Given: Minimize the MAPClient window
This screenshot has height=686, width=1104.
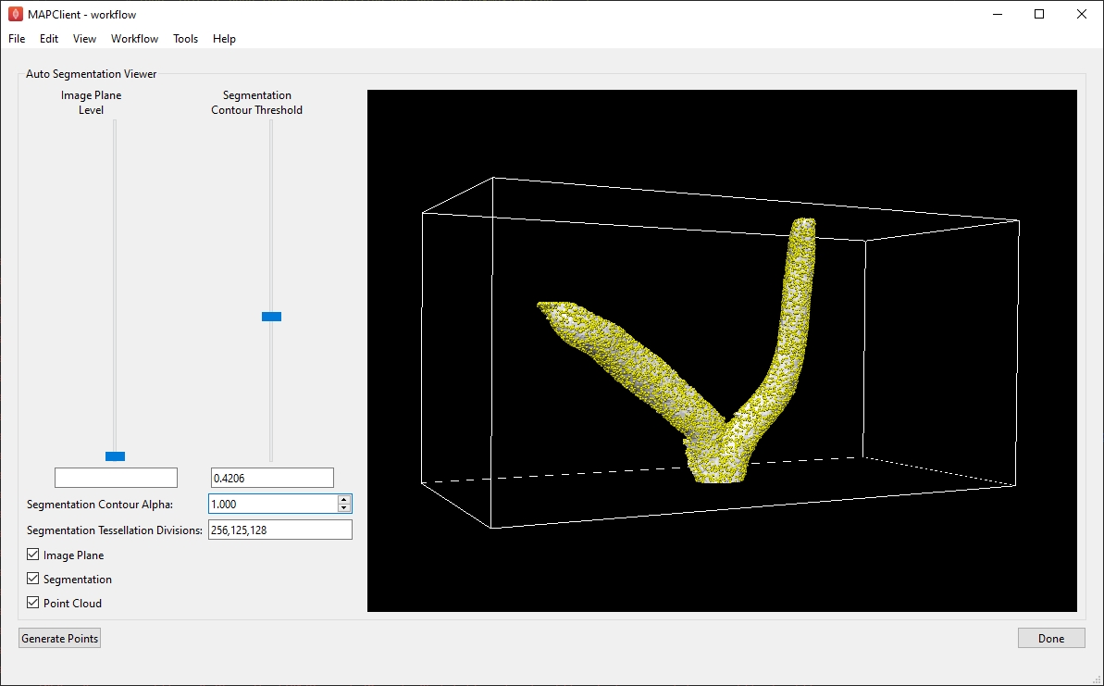Looking at the screenshot, I should 997,14.
